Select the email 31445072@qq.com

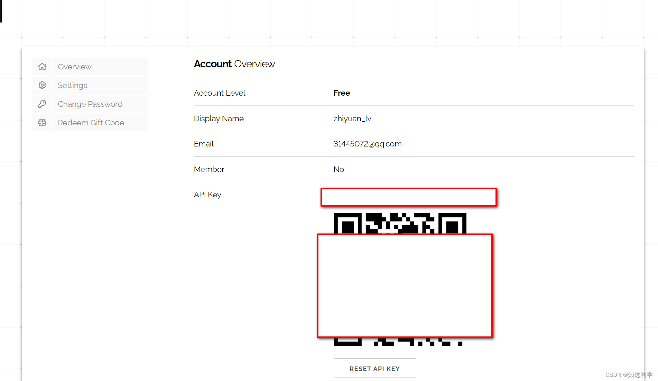(x=368, y=144)
